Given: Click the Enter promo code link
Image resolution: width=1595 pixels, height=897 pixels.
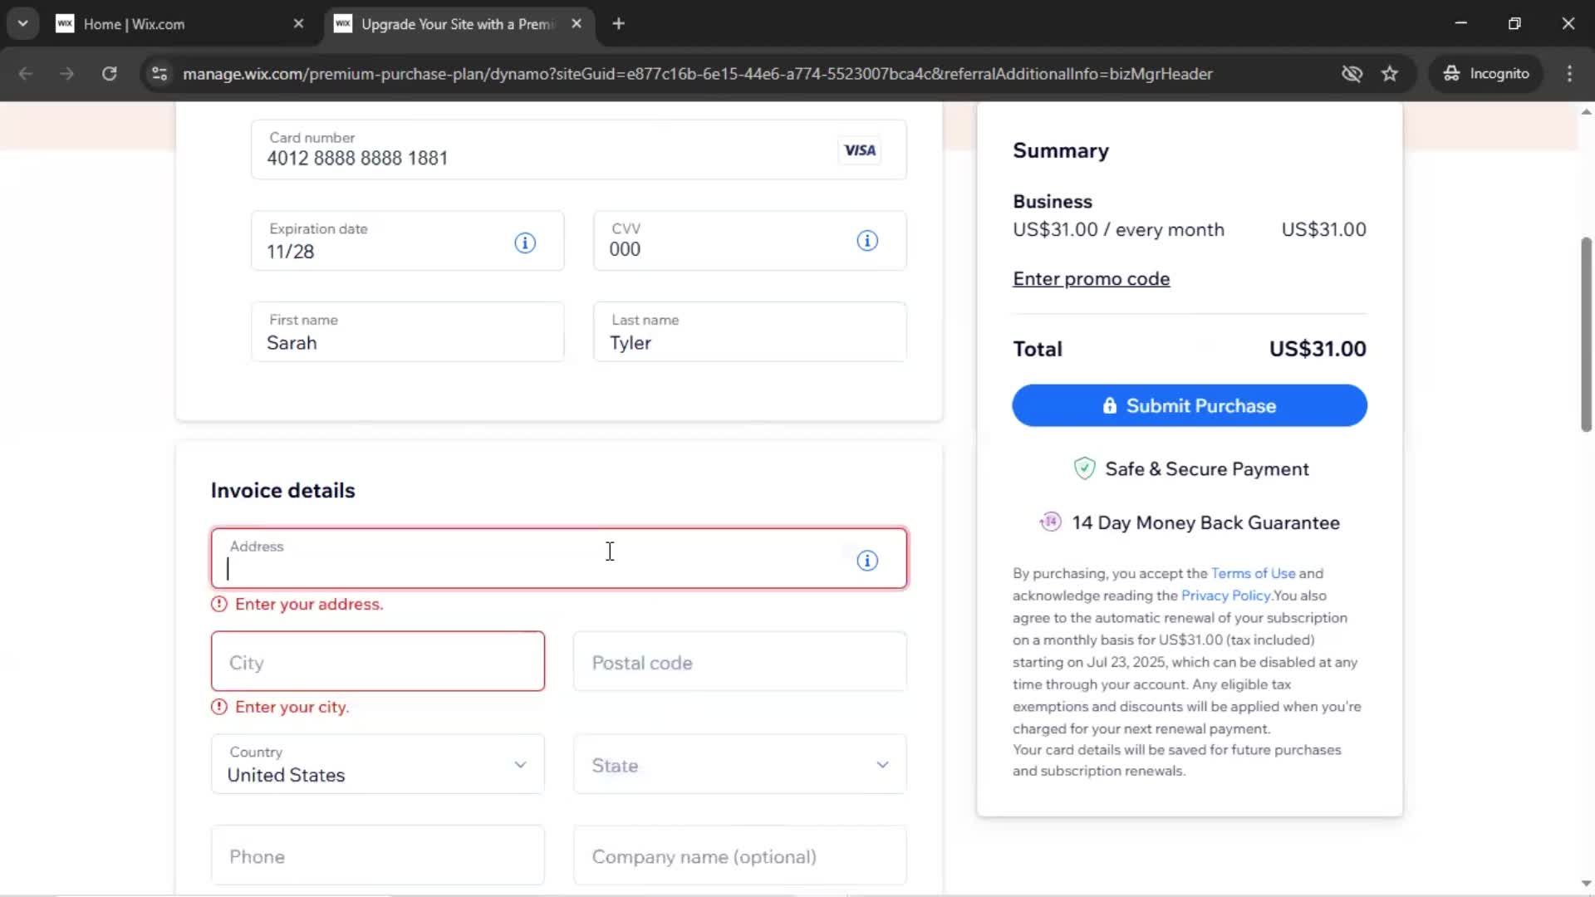Looking at the screenshot, I should (1091, 279).
